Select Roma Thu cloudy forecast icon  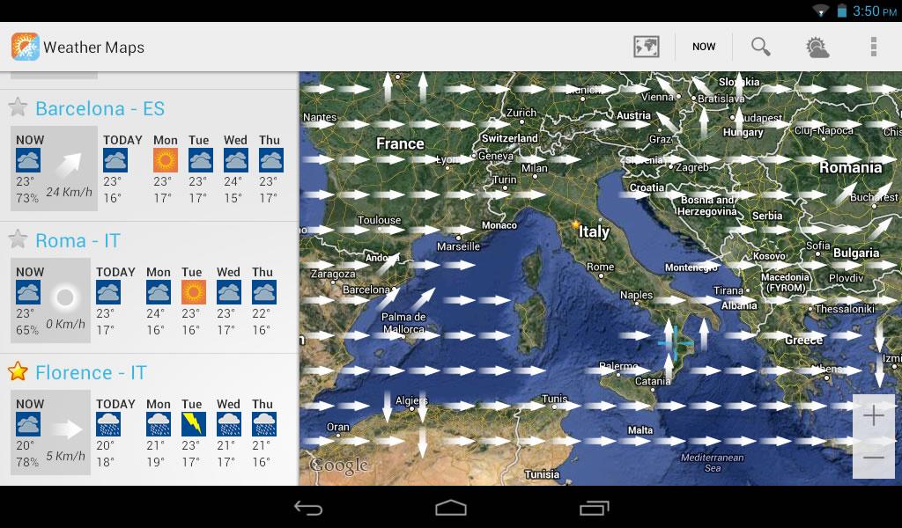(264, 292)
